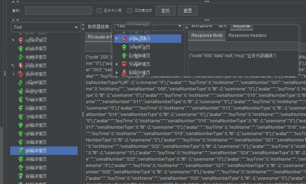The width and height of the screenshot is (306, 184).
Task: Select the highlighted 拼箱详情页 row in left tree
Action: click(44, 151)
